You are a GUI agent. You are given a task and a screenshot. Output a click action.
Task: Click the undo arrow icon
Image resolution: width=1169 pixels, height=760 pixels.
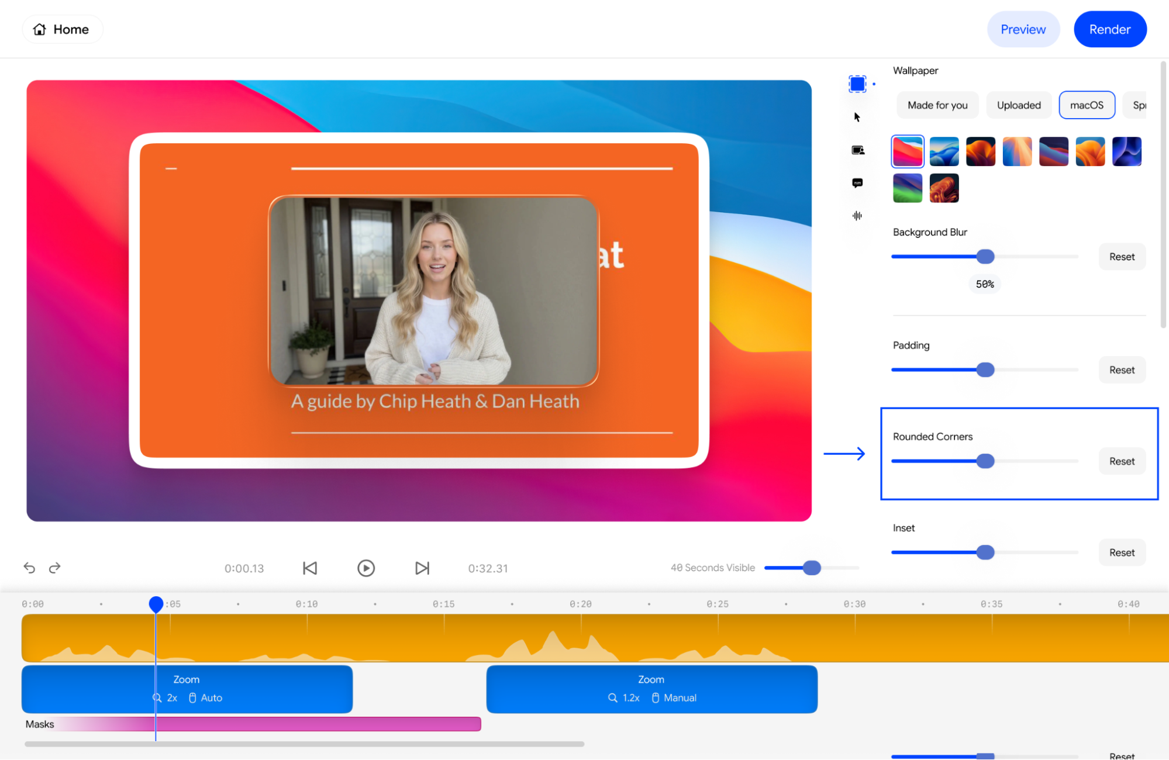coord(29,568)
